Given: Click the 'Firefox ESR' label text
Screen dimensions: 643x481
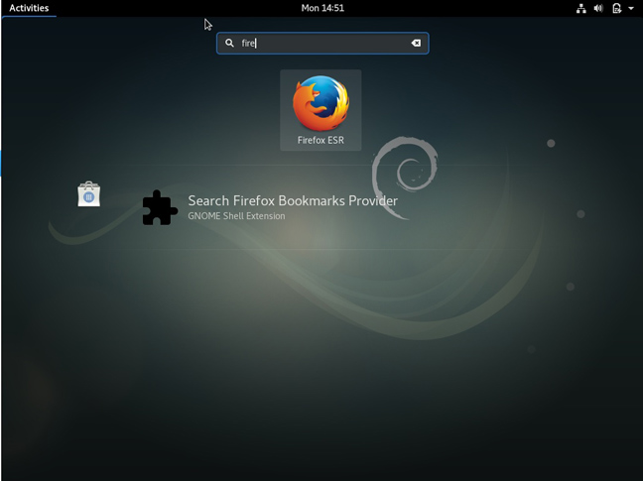Looking at the screenshot, I should pos(321,140).
